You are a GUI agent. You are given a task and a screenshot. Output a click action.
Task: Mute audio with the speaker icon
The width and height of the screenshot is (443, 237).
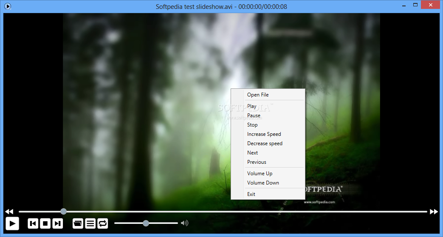pyautogui.click(x=184, y=223)
